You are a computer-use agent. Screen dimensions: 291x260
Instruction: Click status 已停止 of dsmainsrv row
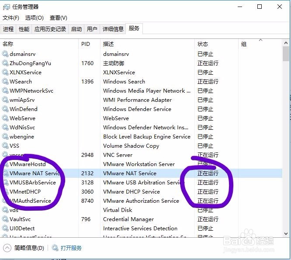[205, 54]
